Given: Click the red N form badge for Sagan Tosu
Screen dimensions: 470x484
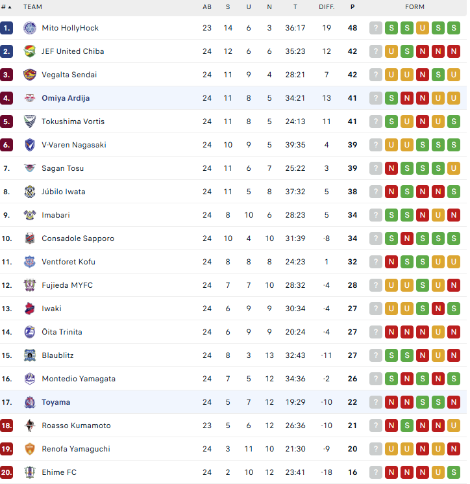Looking at the screenshot, I should 391,168.
